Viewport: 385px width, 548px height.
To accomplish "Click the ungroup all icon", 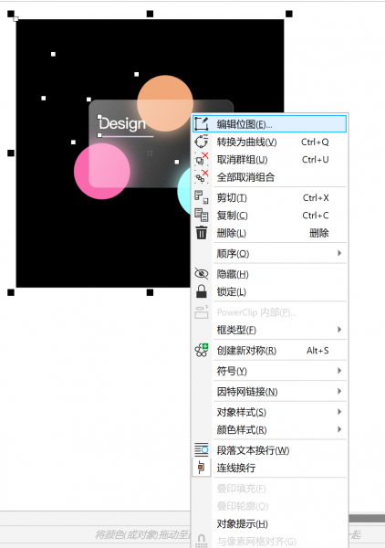I will pos(202,176).
